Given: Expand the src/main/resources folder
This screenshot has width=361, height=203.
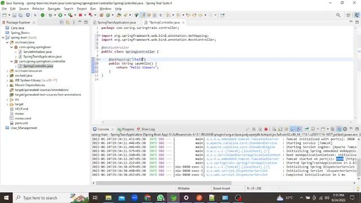Looking at the screenshot, I should click(x=7, y=71).
